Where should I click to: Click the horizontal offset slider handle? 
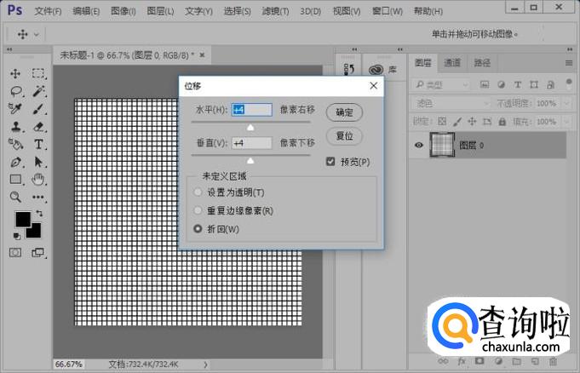click(x=250, y=127)
